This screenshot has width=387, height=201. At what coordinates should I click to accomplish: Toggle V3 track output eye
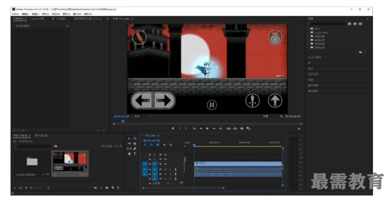(x=165, y=155)
